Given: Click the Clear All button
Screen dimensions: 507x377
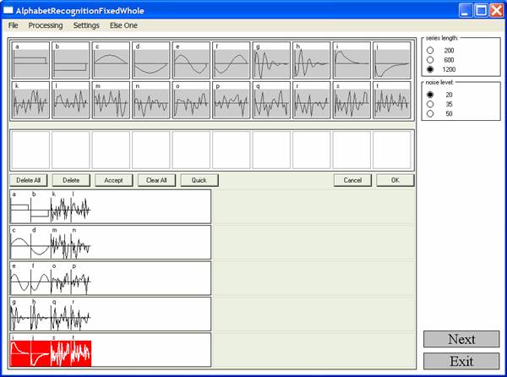Looking at the screenshot, I should pyautogui.click(x=156, y=180).
